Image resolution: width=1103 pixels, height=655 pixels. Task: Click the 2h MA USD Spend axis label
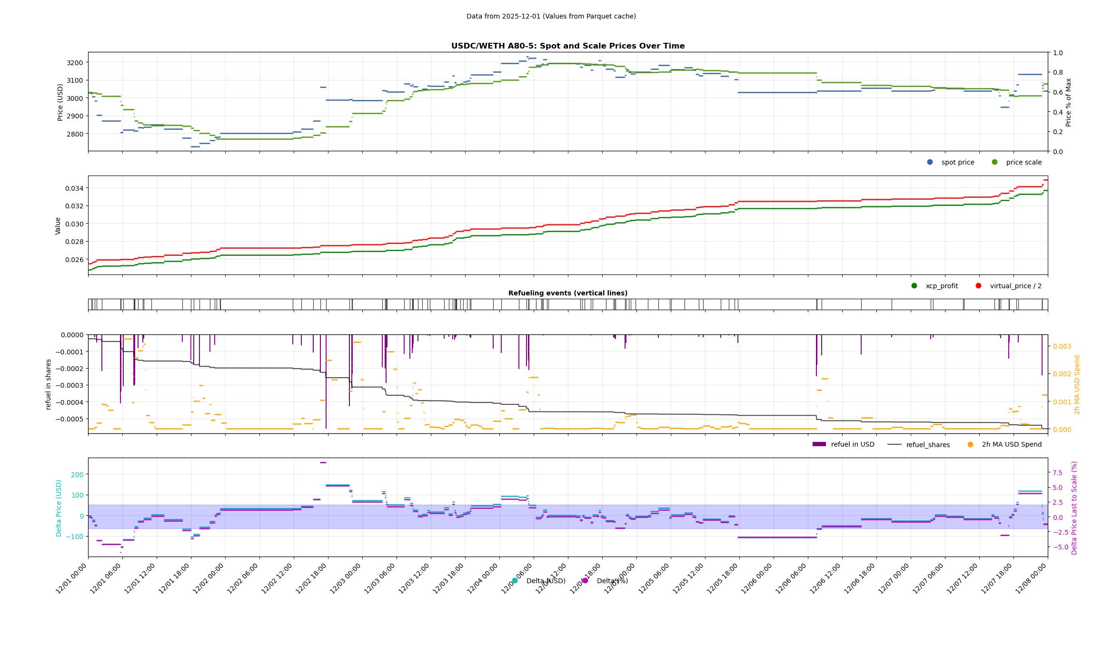click(x=1077, y=384)
